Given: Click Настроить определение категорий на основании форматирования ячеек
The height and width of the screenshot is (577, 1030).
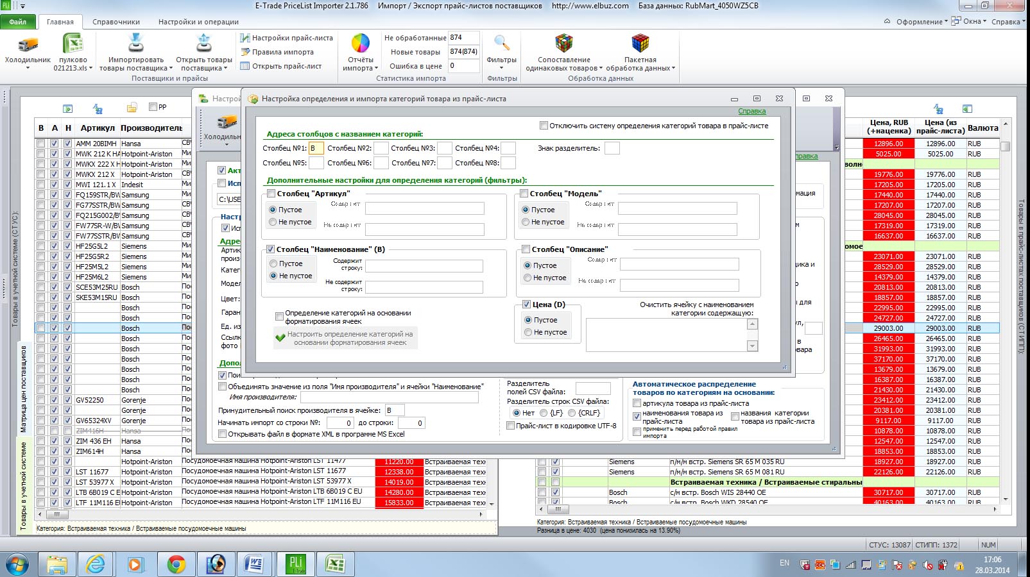Looking at the screenshot, I should (x=345, y=339).
